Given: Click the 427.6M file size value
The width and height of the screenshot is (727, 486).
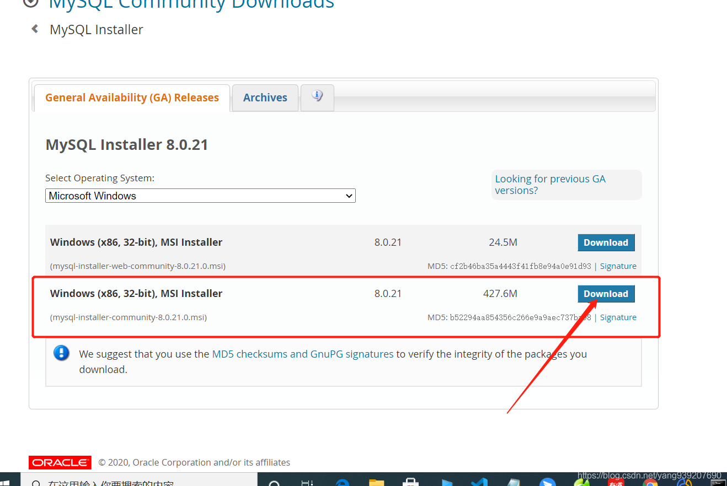Looking at the screenshot, I should [x=500, y=294].
